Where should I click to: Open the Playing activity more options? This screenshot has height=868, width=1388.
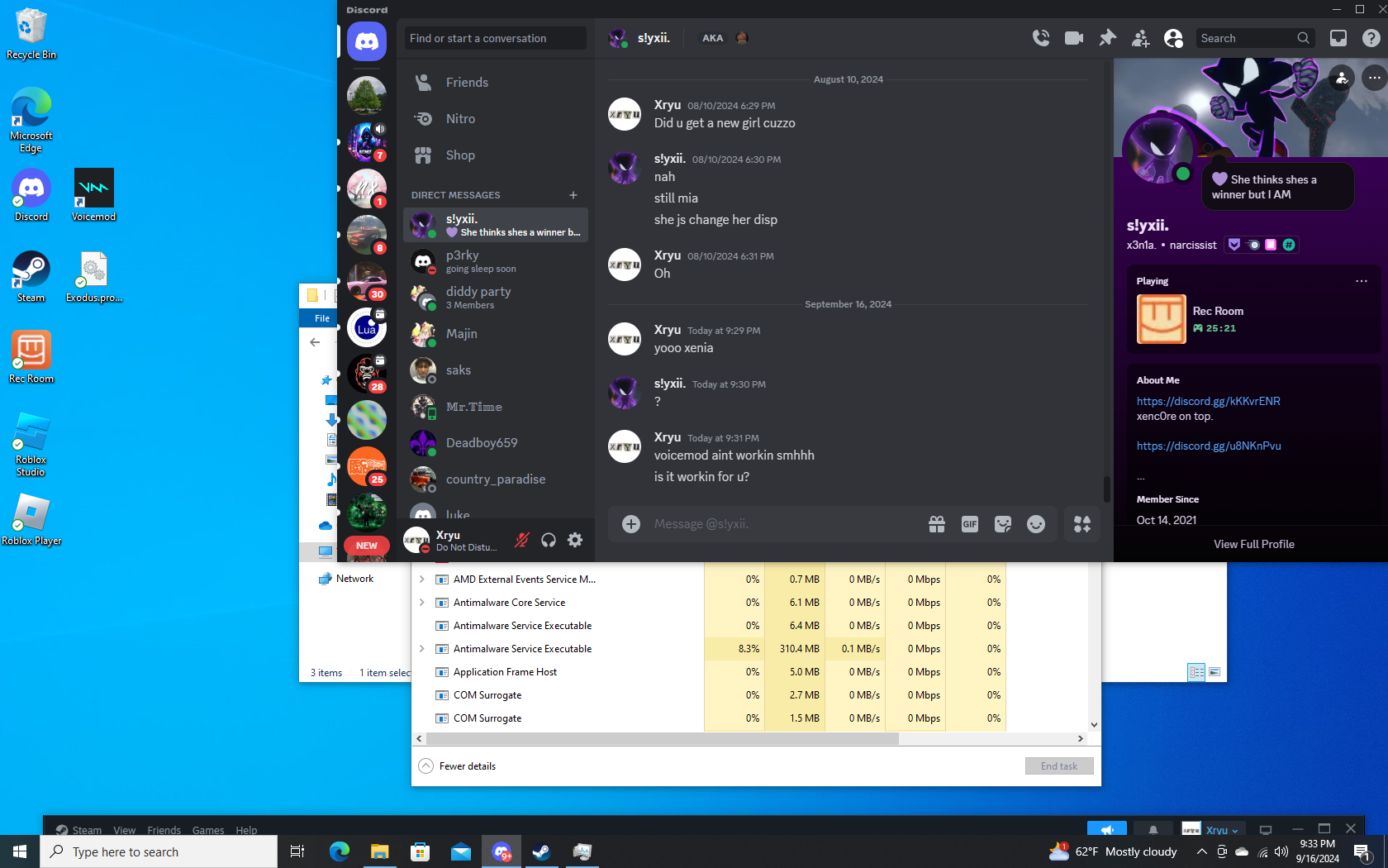click(1362, 281)
